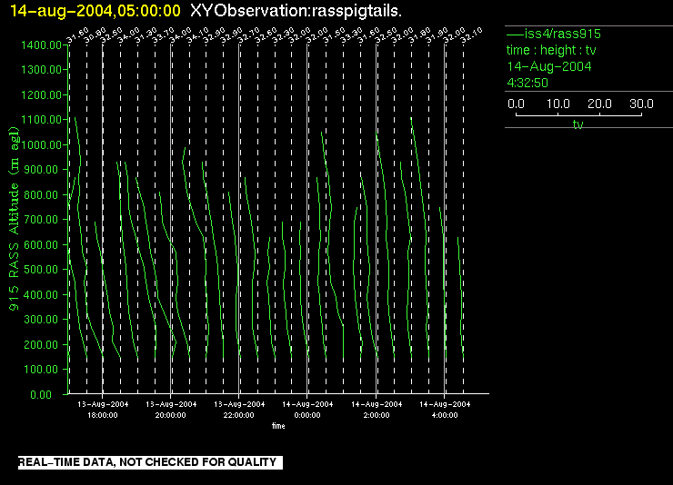This screenshot has height=485, width=673.
Task: Click the 4:32:50 time in the legend
Action: tap(527, 83)
